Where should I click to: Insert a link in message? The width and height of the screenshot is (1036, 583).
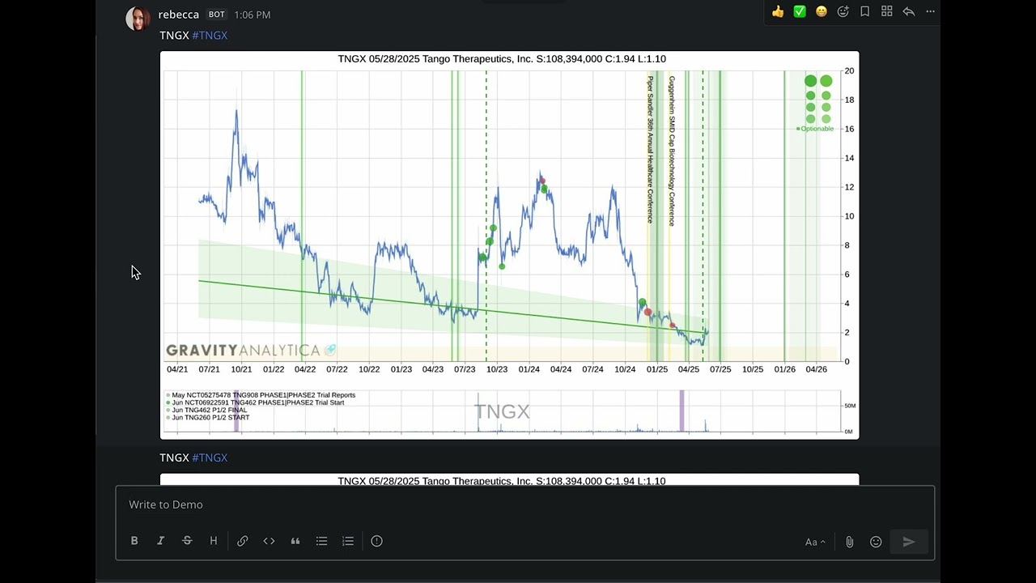243,541
